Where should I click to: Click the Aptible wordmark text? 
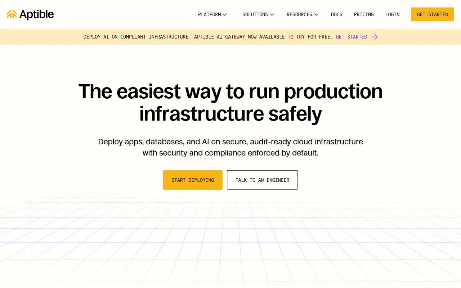point(36,14)
